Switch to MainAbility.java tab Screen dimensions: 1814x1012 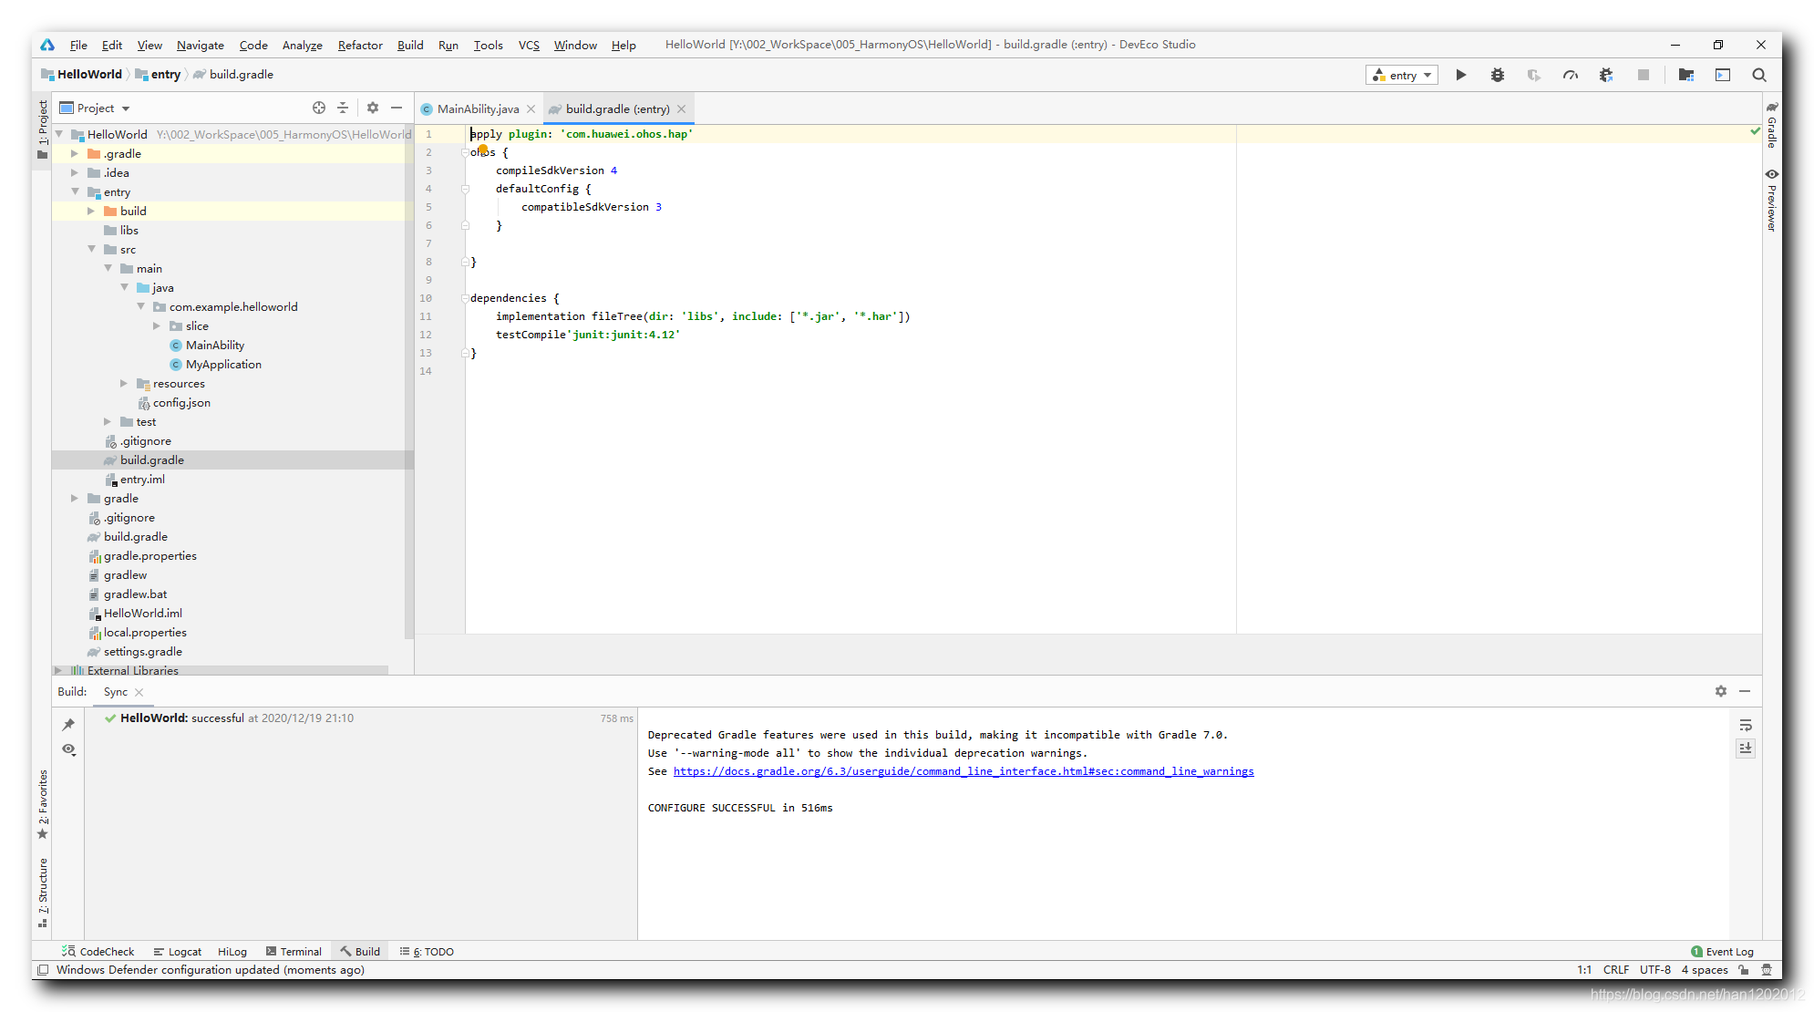[477, 108]
